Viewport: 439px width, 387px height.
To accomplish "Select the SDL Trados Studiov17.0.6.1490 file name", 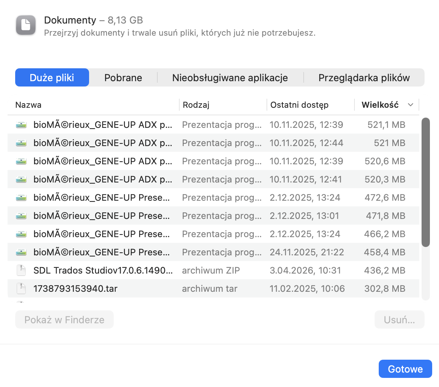I will pyautogui.click(x=103, y=271).
